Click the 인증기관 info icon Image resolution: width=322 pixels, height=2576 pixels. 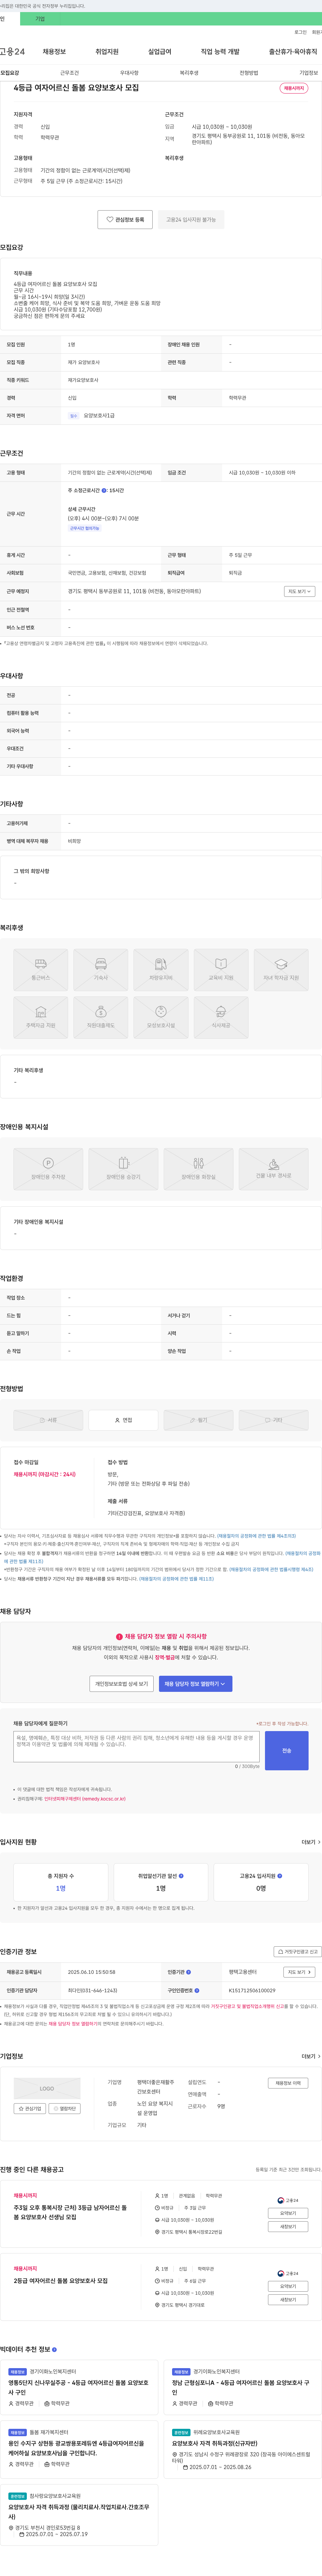188,1972
